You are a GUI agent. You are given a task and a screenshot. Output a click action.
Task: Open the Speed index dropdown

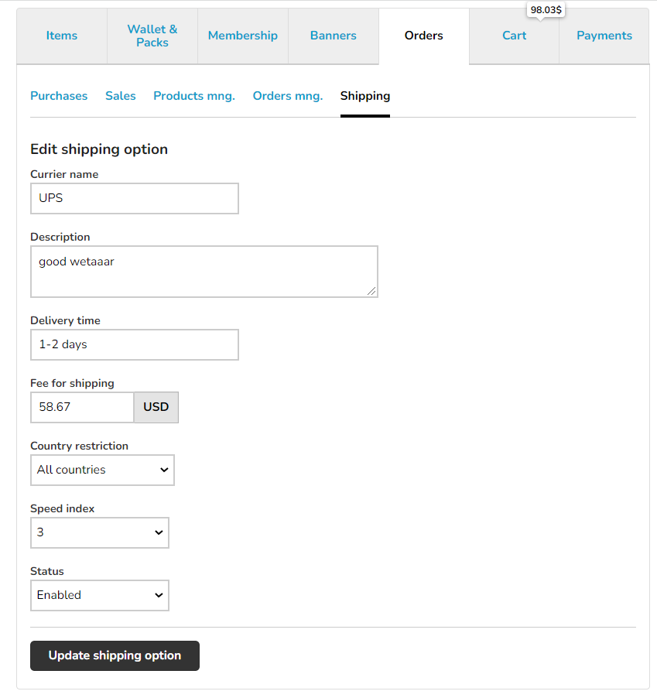coord(100,533)
